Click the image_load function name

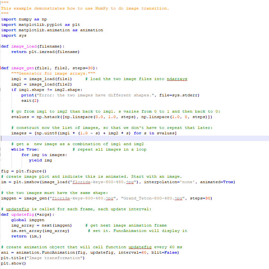coord(23,46)
